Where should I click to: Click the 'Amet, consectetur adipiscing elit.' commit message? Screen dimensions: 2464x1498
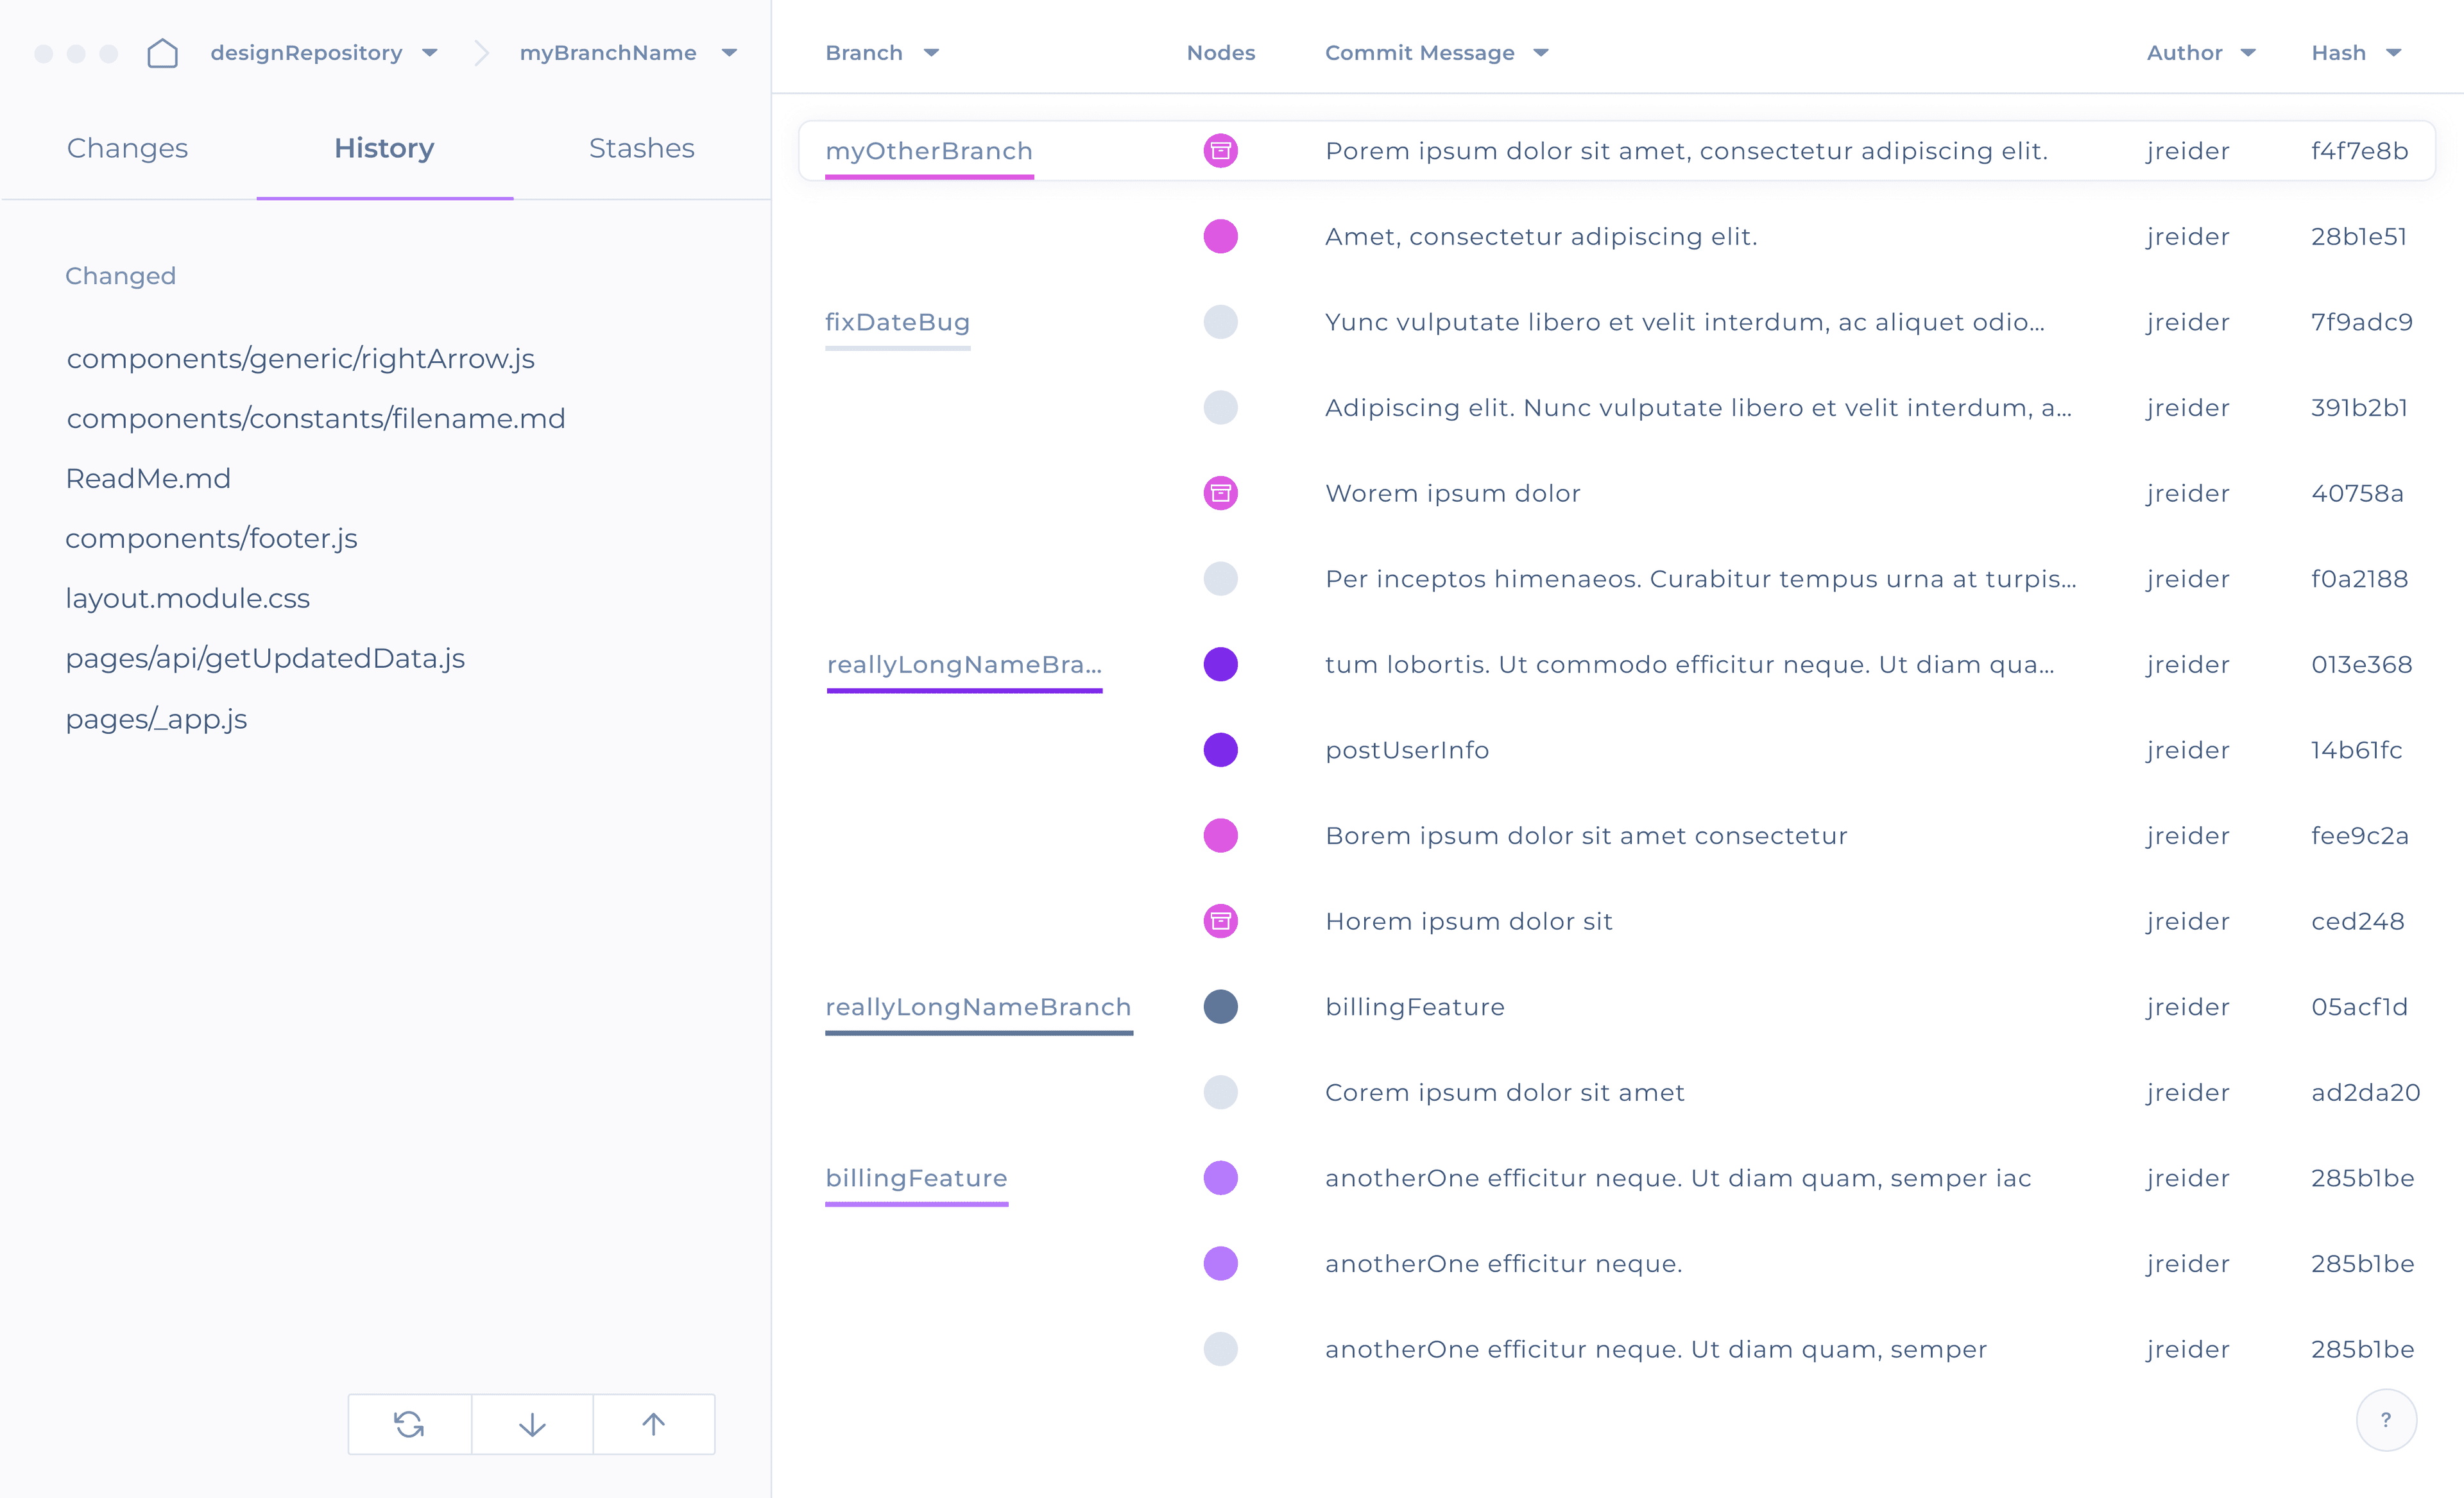click(x=1541, y=236)
